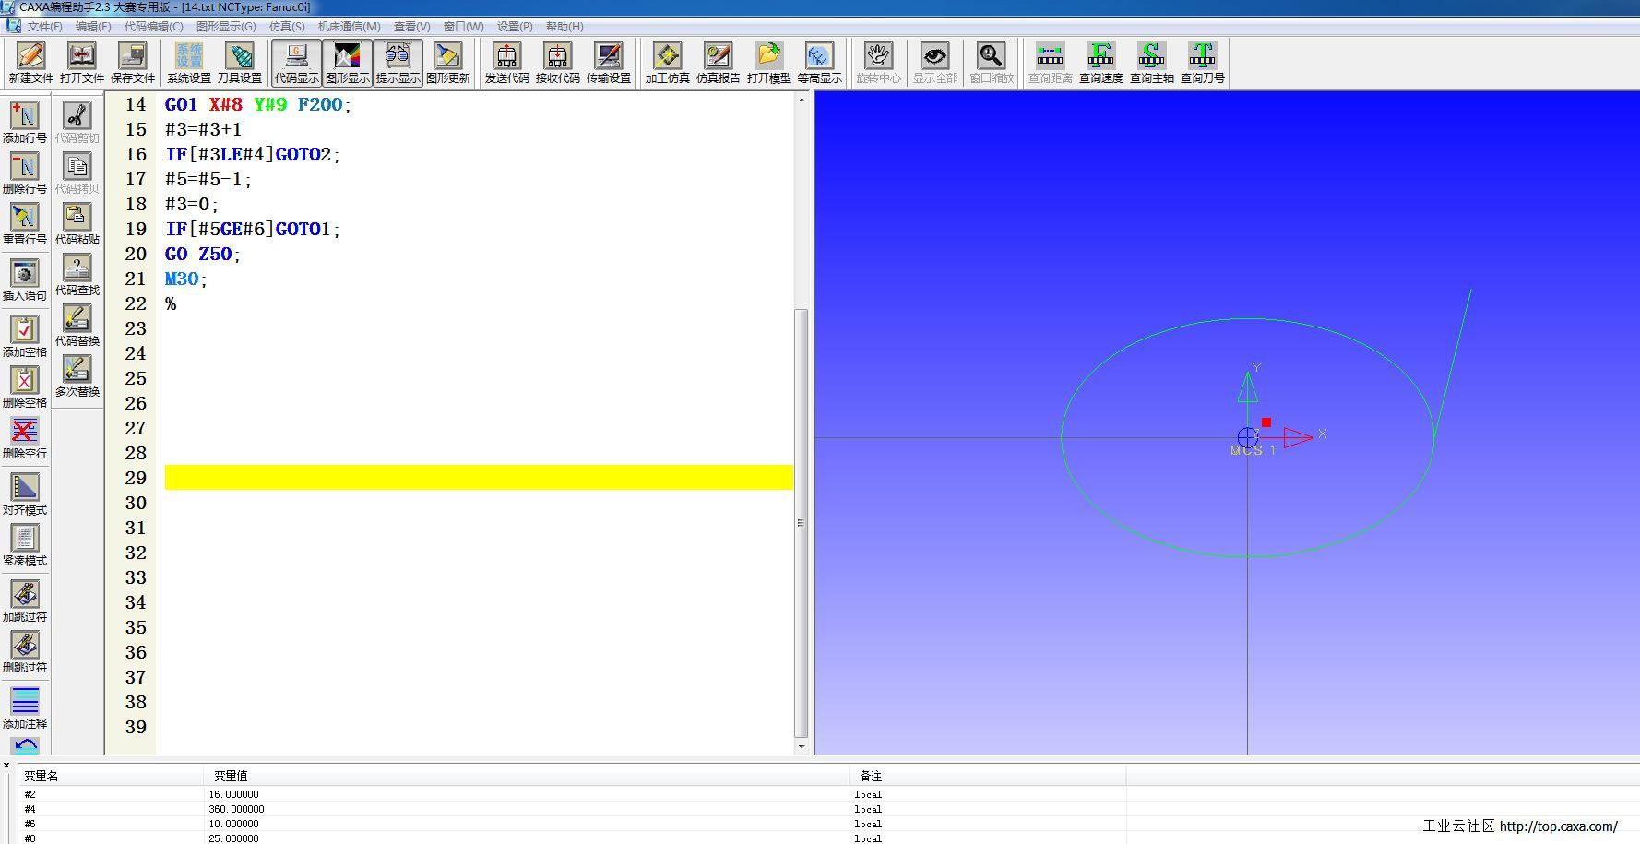
Task: Open the 查看(V) menu
Action: [411, 27]
